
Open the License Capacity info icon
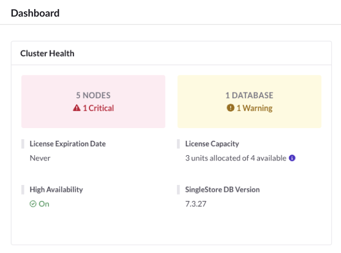pos(292,158)
